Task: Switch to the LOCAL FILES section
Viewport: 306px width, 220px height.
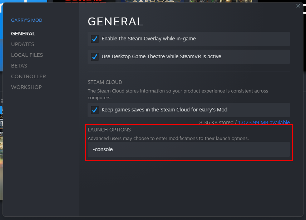Action: (27, 55)
